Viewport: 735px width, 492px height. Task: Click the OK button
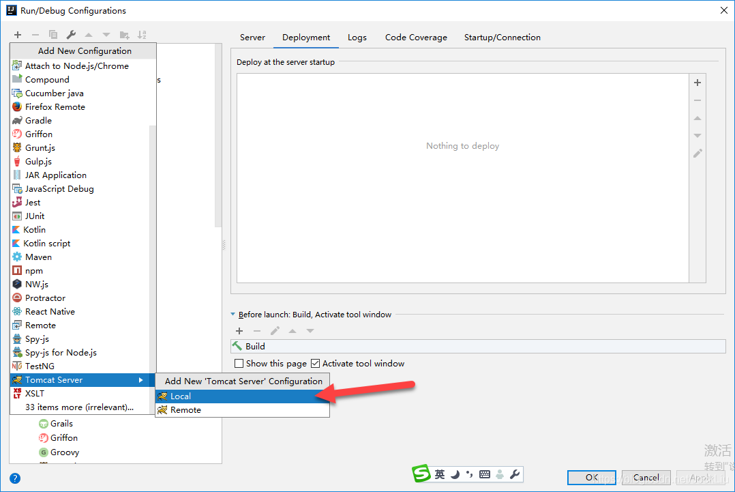(592, 478)
